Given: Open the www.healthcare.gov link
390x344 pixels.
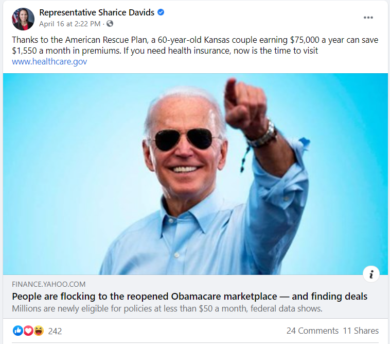Looking at the screenshot, I should [49, 61].
